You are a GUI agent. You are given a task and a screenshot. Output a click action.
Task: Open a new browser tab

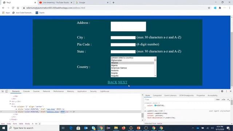pos(113,3)
